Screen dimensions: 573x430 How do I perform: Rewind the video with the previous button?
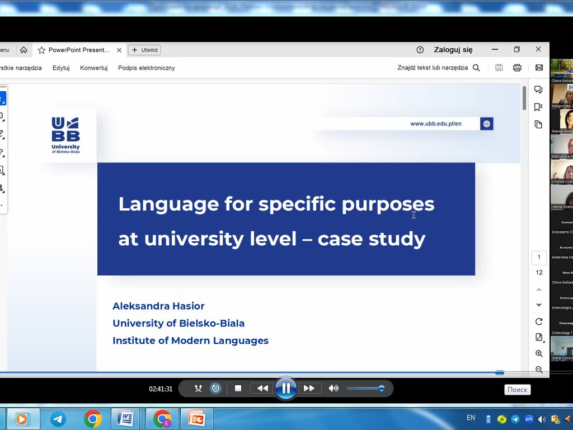point(262,389)
